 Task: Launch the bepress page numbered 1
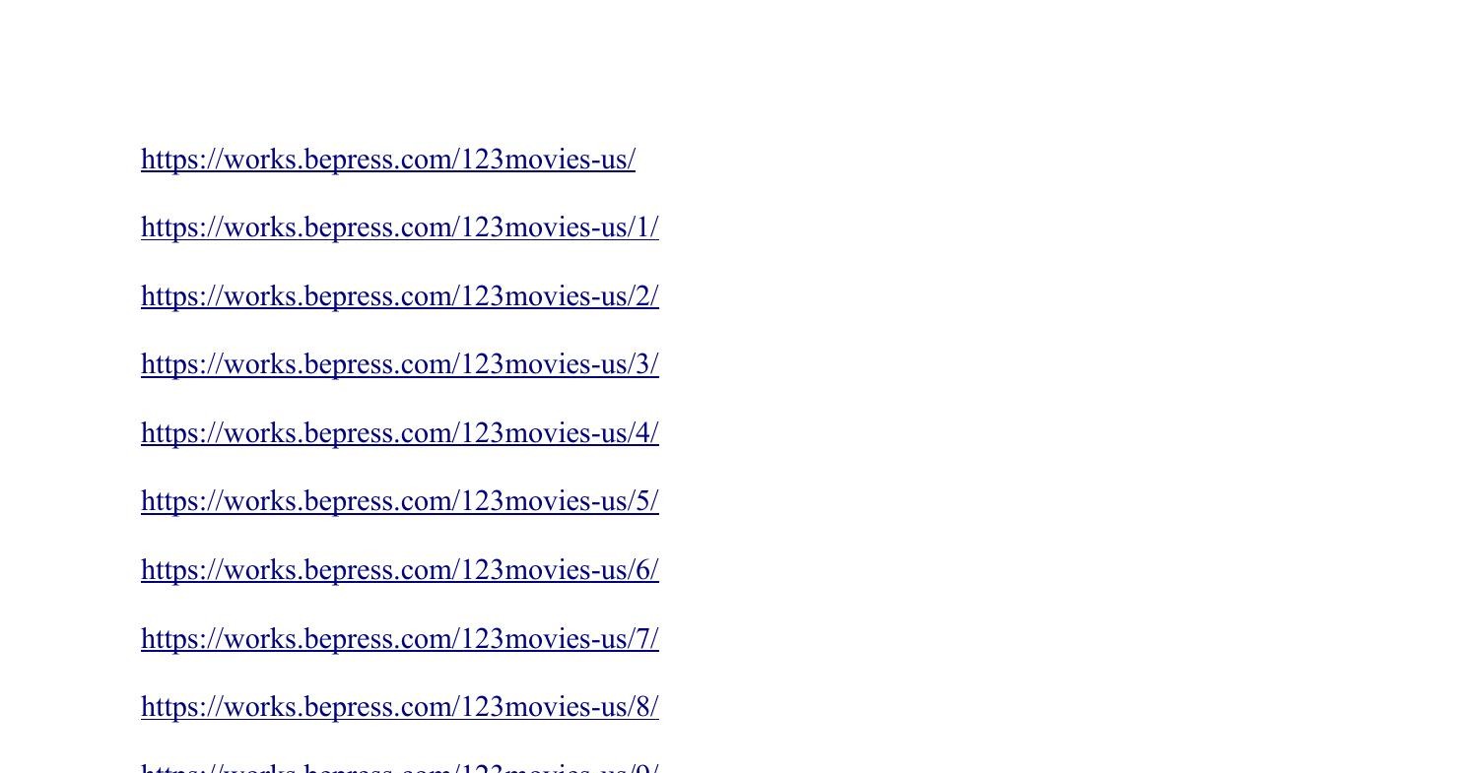tap(400, 227)
